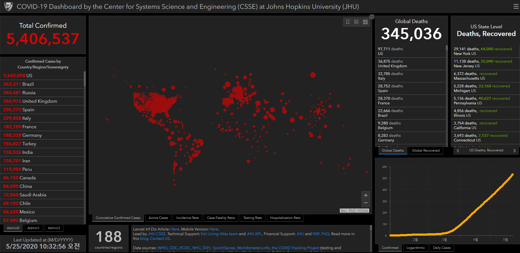Select 32,785 deaths Italy row
This screenshot has width=520, height=253.
coord(410,76)
